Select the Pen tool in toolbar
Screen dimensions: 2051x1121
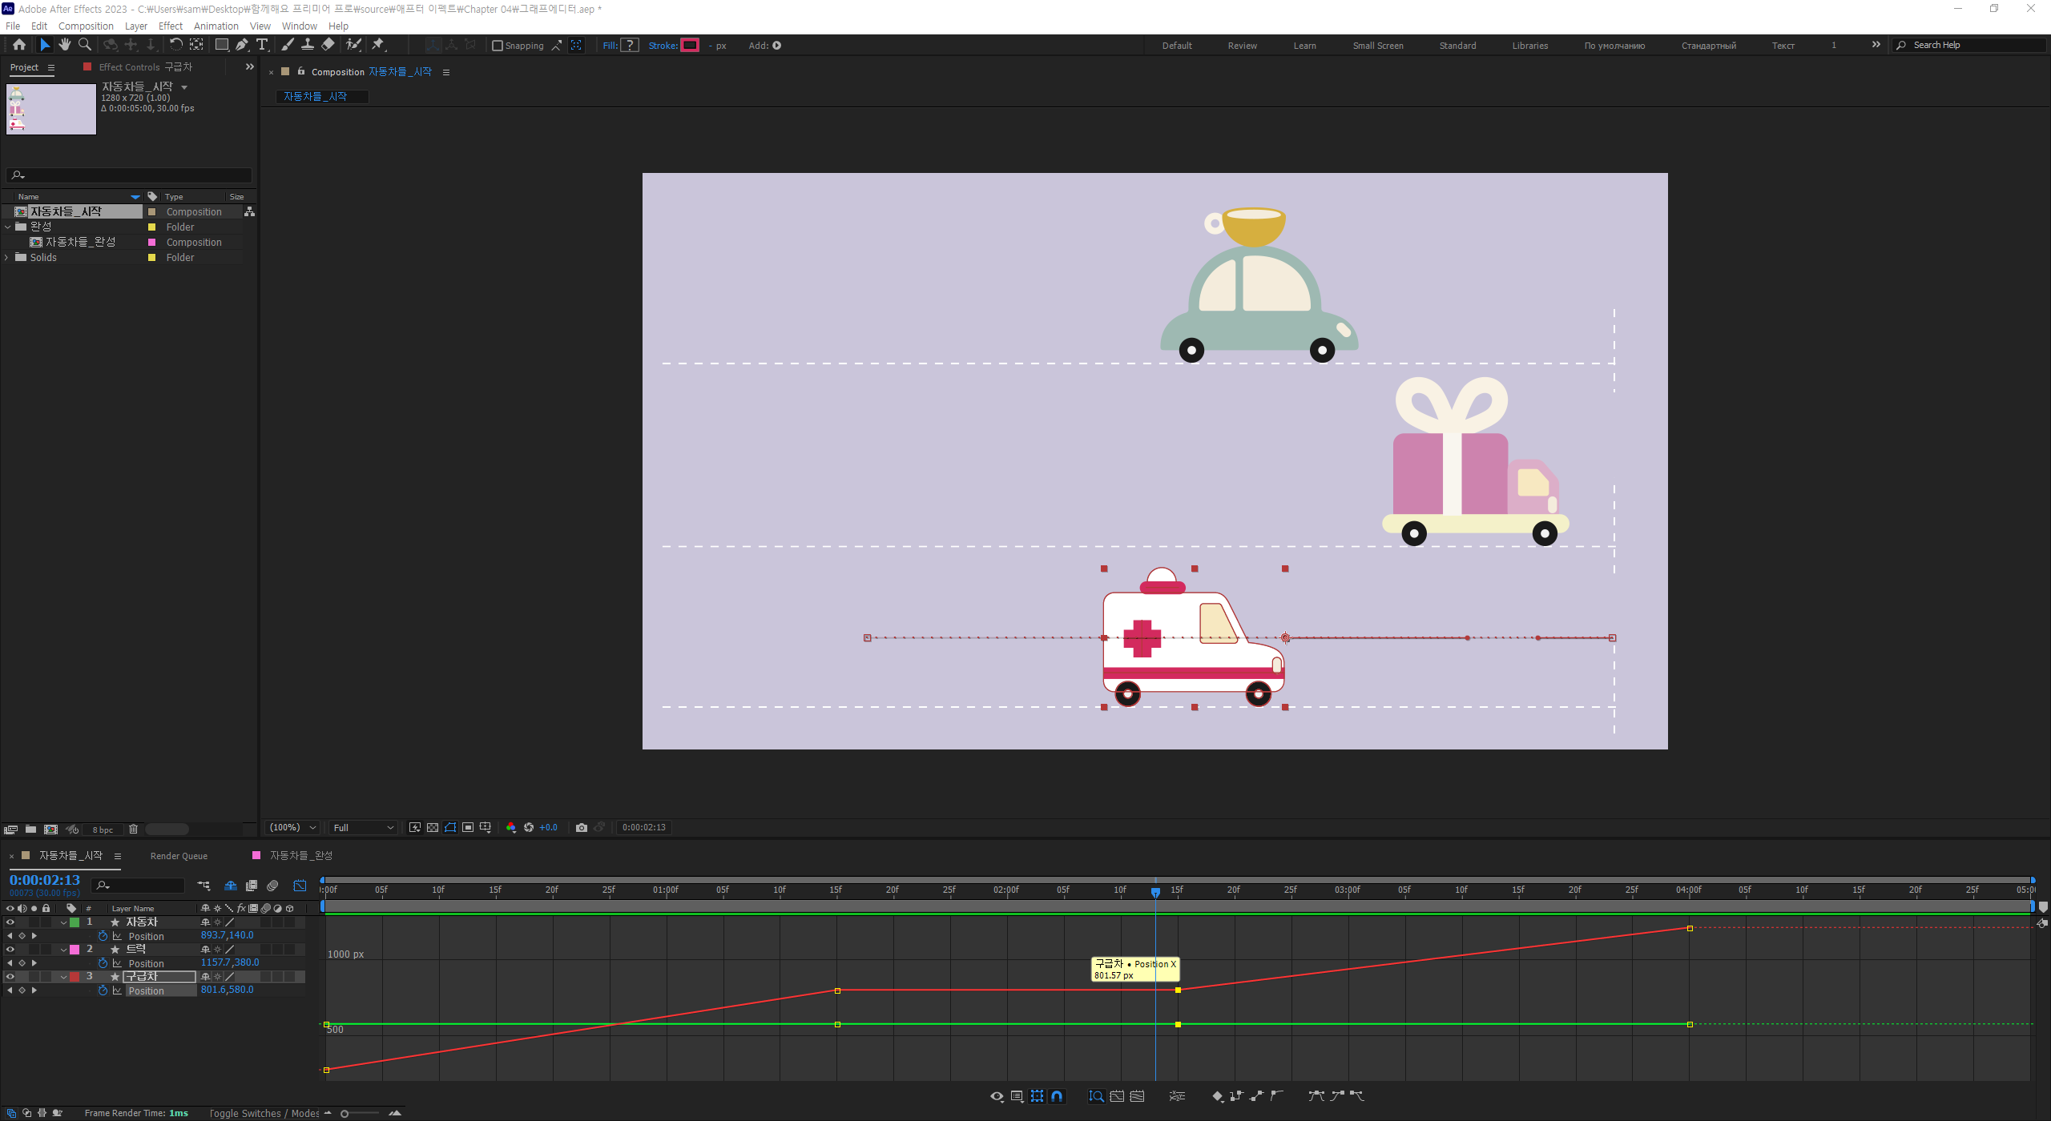tap(241, 45)
